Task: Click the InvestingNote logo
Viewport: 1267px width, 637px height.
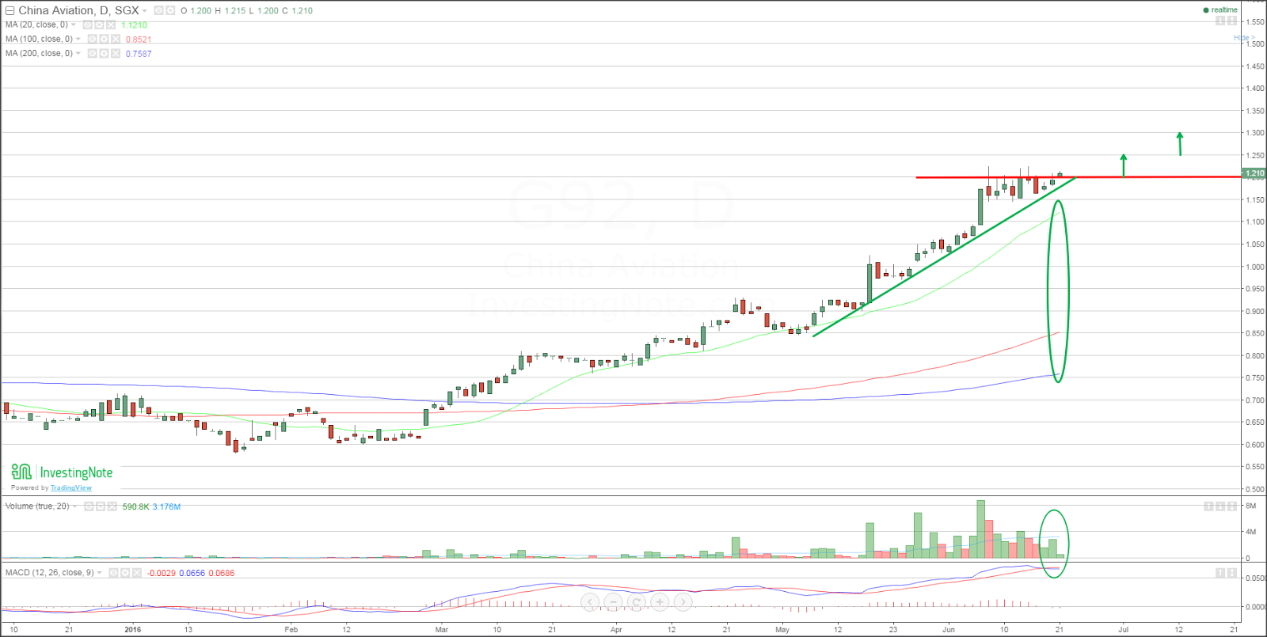Action: click(62, 472)
